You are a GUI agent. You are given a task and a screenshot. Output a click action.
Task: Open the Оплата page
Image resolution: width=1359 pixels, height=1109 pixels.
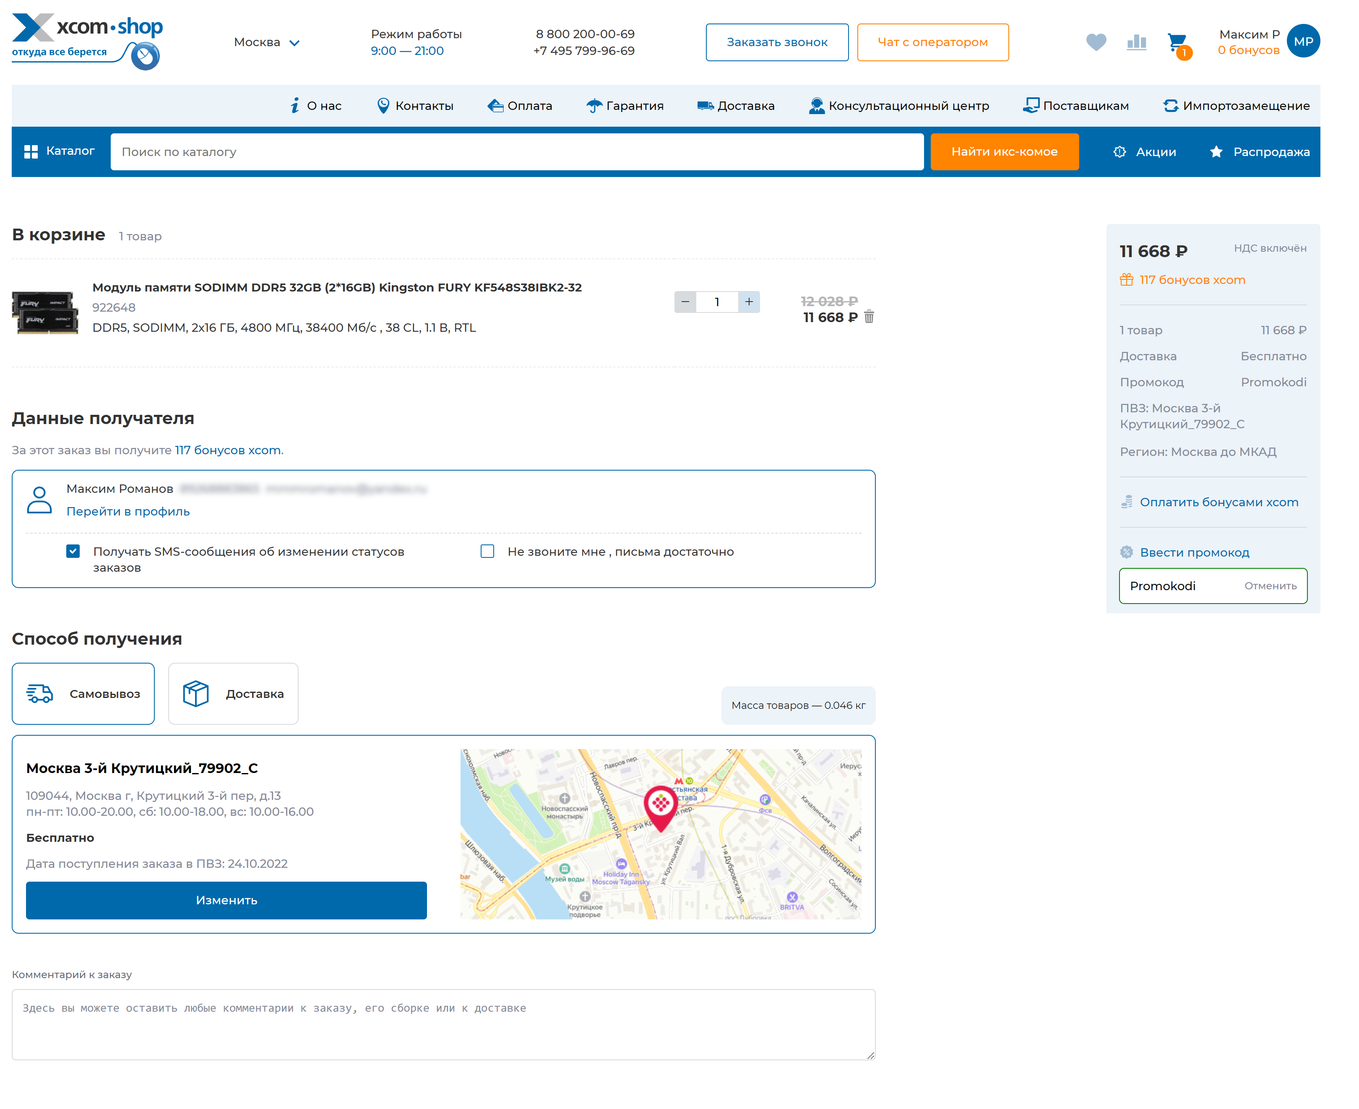(519, 105)
